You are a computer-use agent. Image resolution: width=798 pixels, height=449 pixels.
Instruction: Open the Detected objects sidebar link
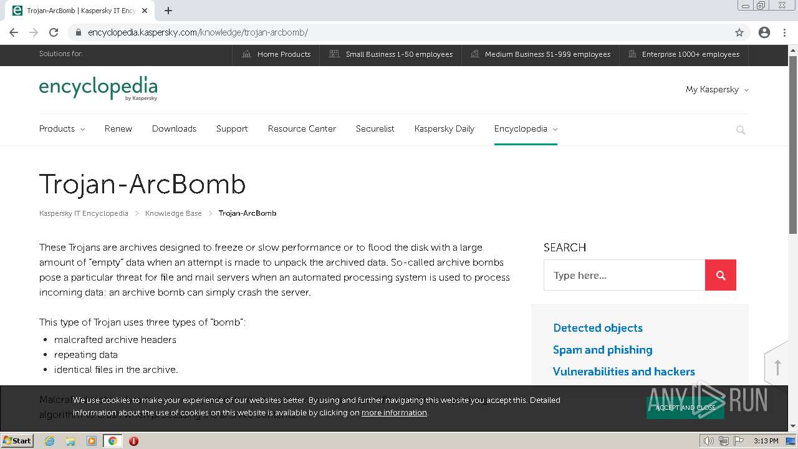[x=598, y=328]
